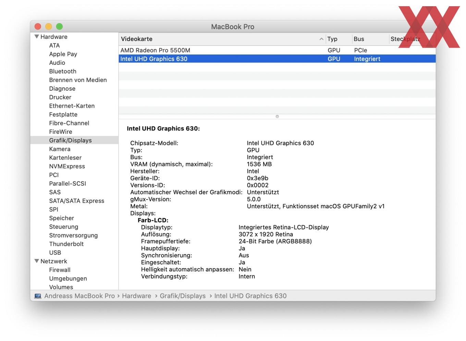Select Kartenleser in the sidebar
This screenshot has height=341, width=466.
pyautogui.click(x=65, y=157)
